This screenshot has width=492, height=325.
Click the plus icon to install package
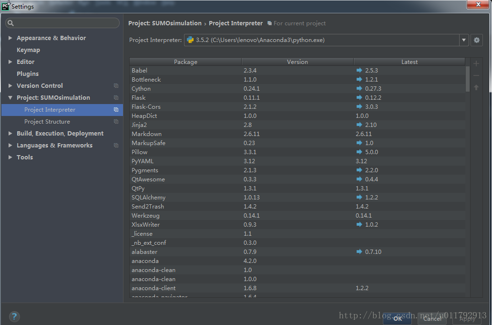pyautogui.click(x=476, y=64)
